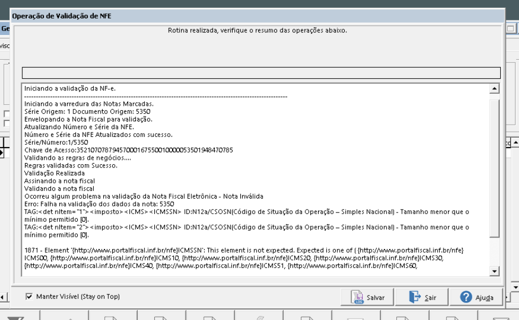
Task: Click 'Regras validadas com Sucesso.' line
Action: (x=71, y=166)
